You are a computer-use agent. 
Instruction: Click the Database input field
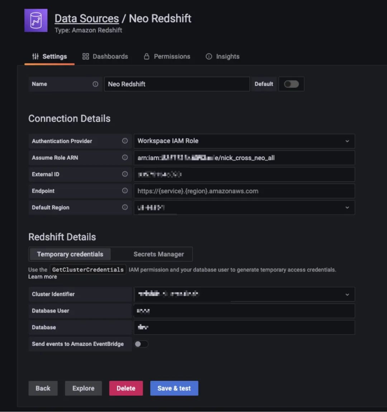click(x=244, y=327)
